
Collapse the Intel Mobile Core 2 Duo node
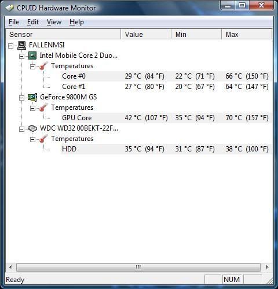tap(22, 56)
